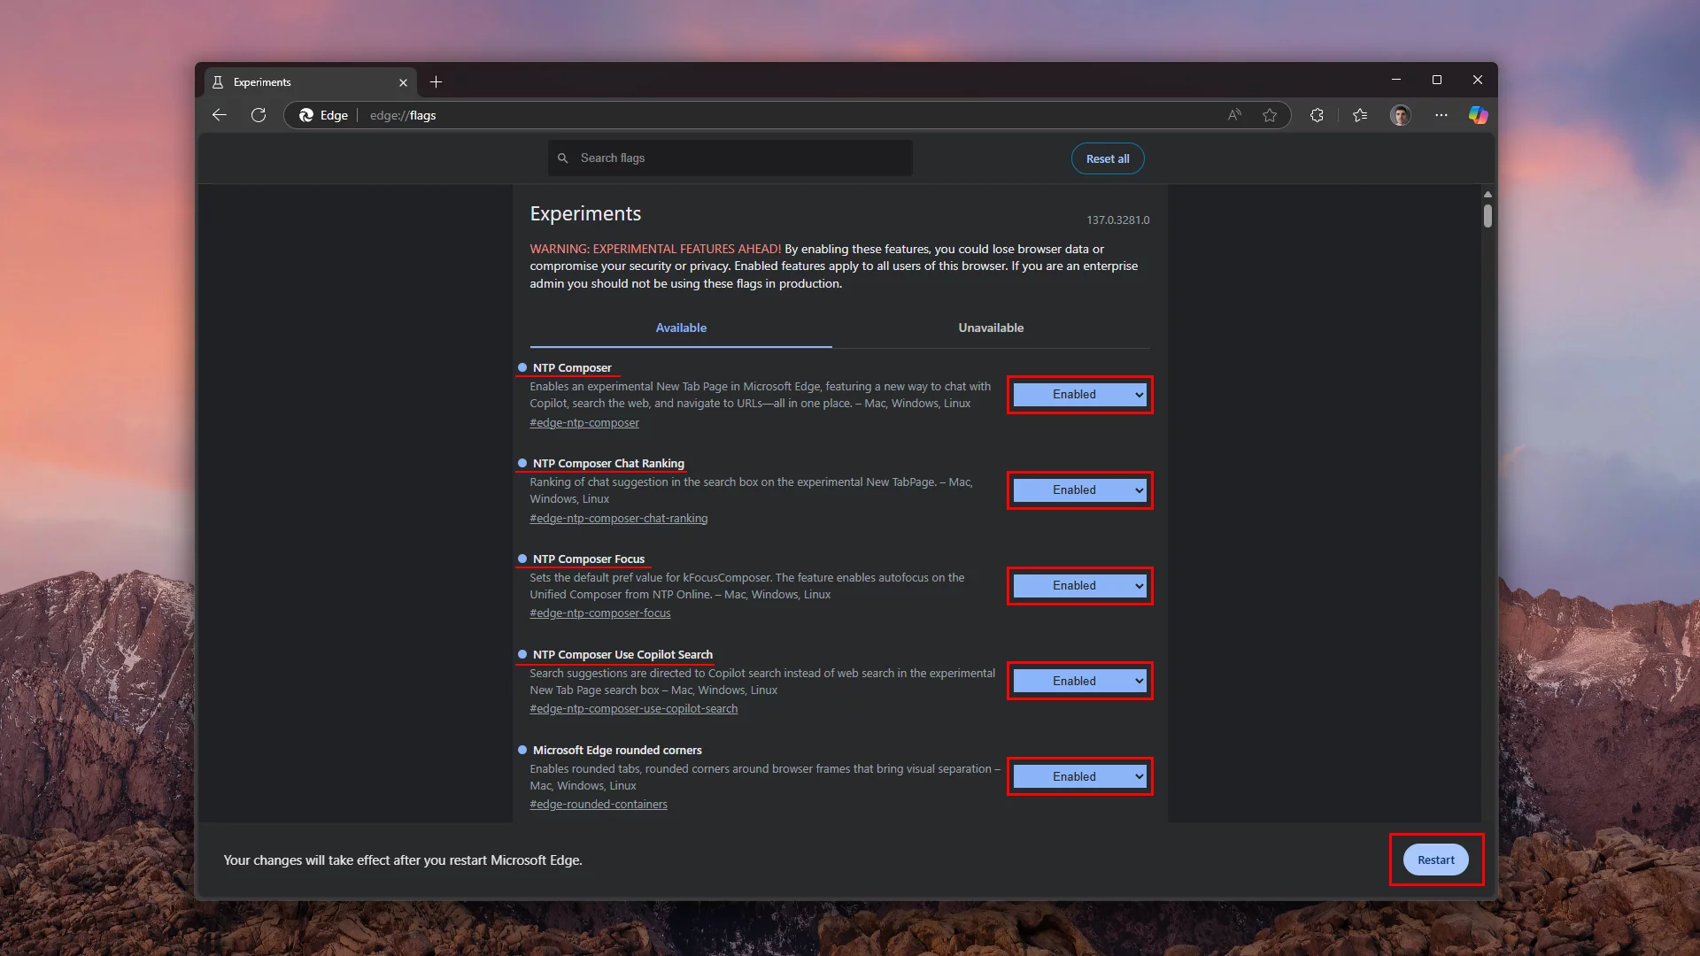Image resolution: width=1700 pixels, height=956 pixels.
Task: Select the Experiments browser tab
Action: [310, 82]
